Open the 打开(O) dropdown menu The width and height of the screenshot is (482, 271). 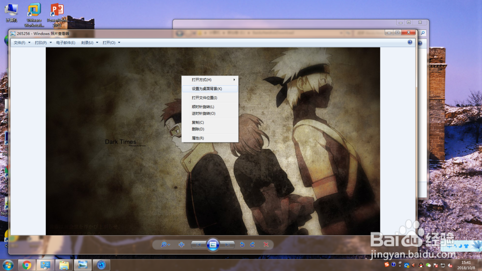coord(111,43)
